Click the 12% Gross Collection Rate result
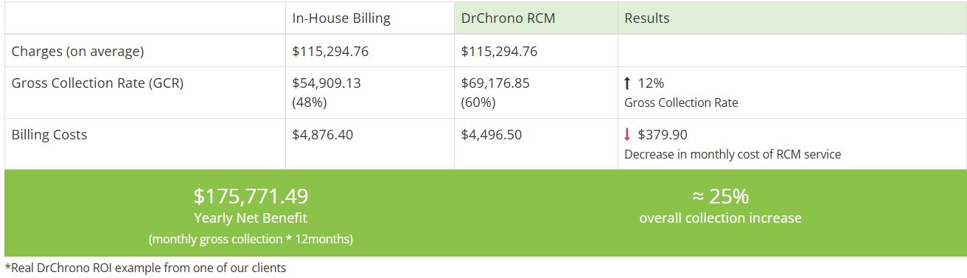Screen dimensions: 967x278 (x=681, y=93)
